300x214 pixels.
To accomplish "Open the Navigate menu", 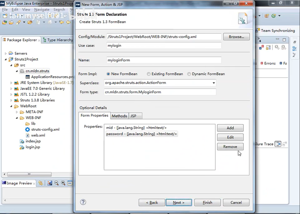I will (42, 10).
